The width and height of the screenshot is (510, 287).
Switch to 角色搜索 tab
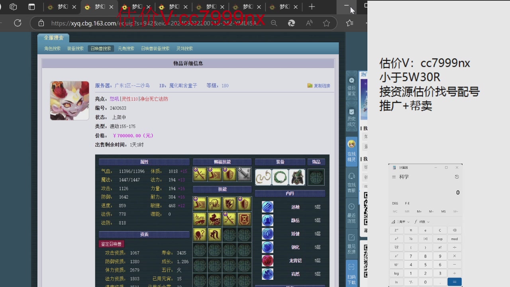(x=52, y=49)
